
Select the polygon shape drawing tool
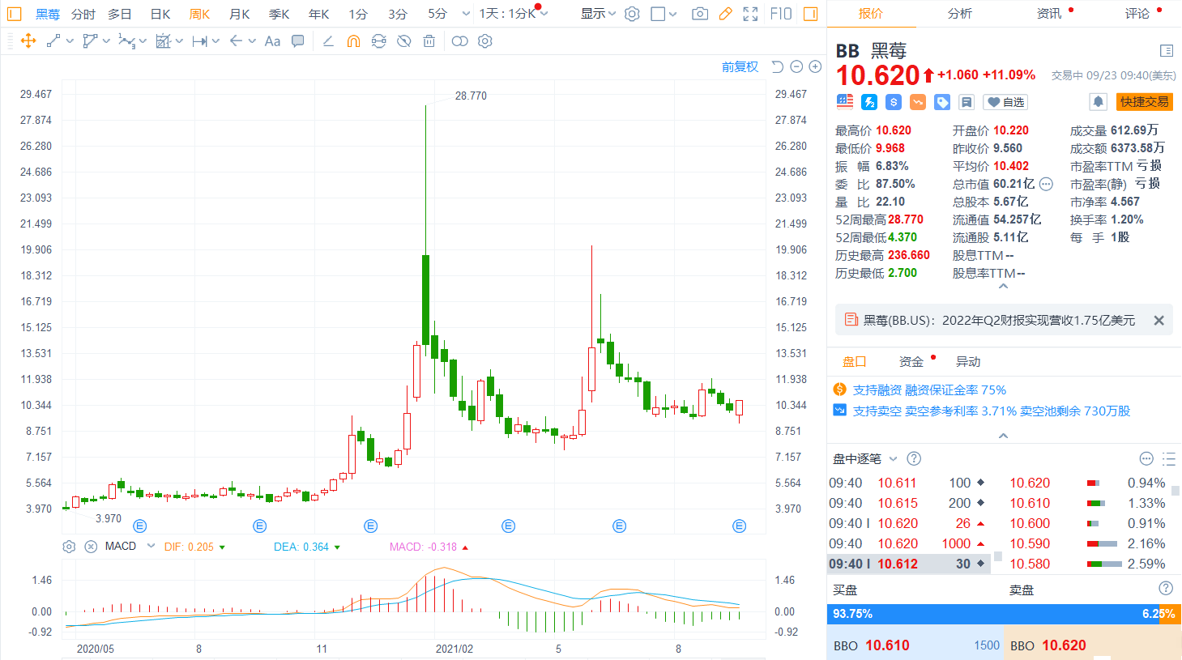click(x=90, y=41)
